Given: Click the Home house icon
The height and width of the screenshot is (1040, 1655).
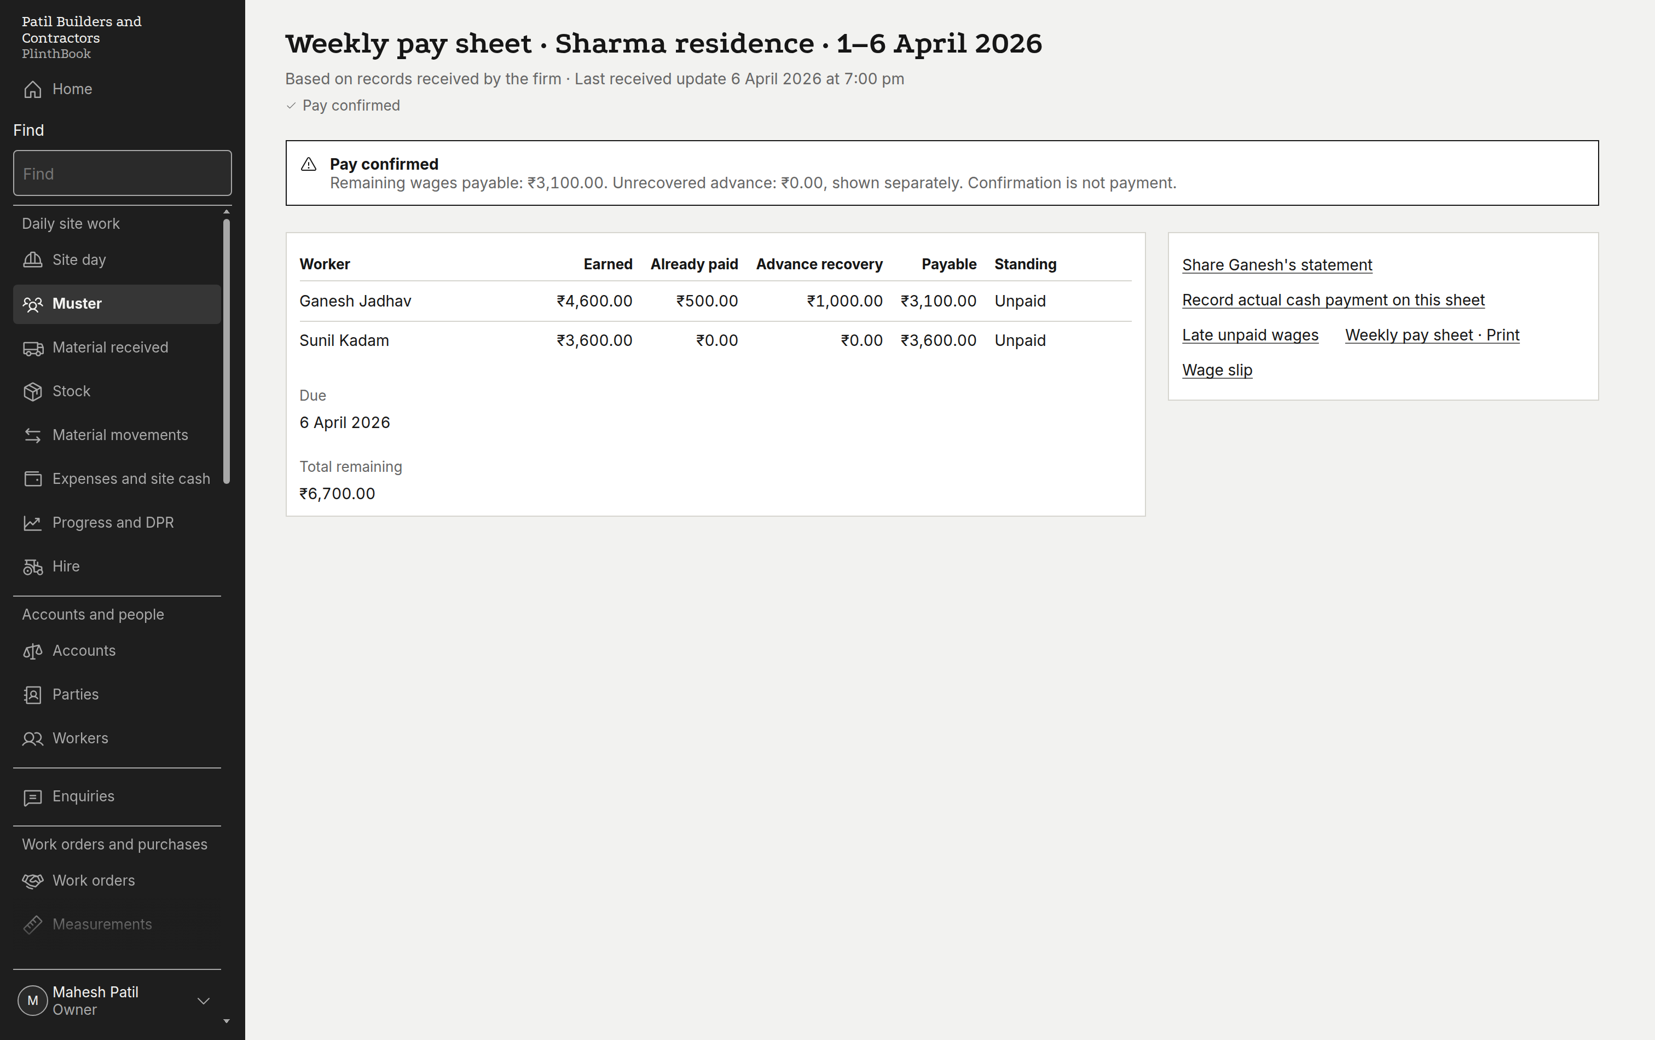Looking at the screenshot, I should pos(32,89).
